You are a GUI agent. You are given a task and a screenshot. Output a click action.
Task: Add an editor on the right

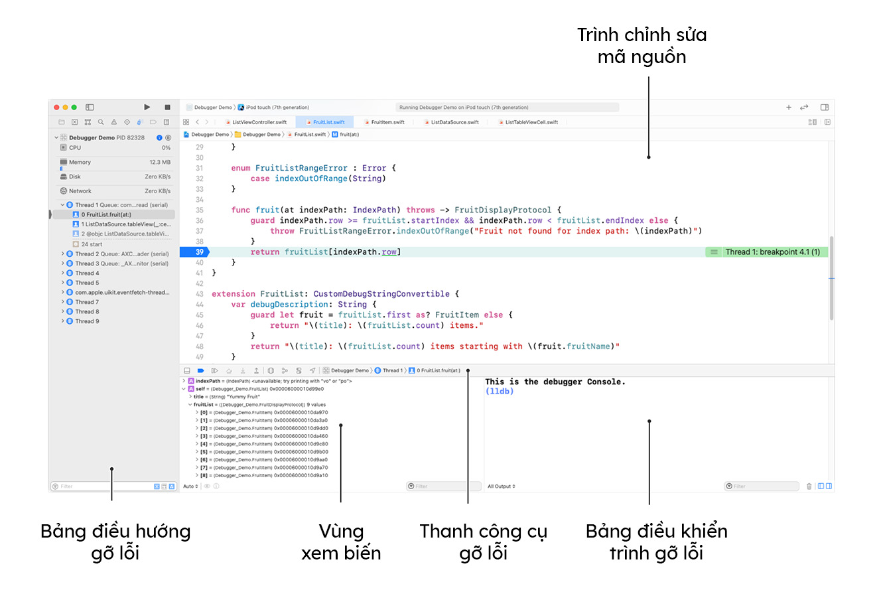(x=827, y=122)
